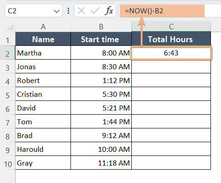Select the 8:00 AM start time cell

101,53
